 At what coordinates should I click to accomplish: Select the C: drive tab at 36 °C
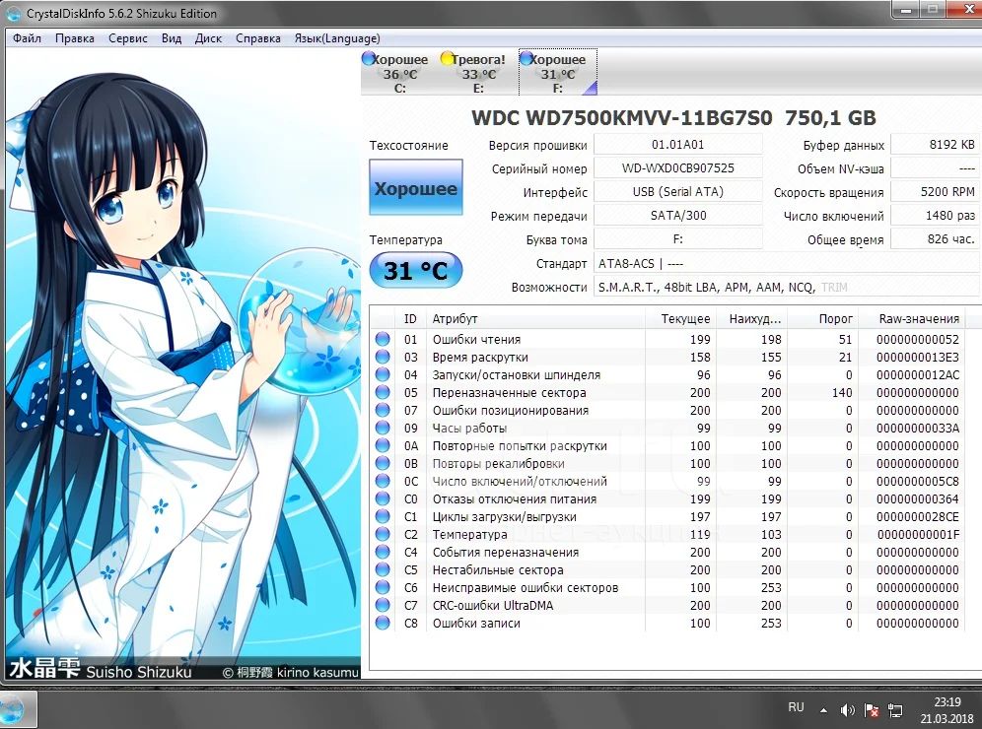pos(399,73)
